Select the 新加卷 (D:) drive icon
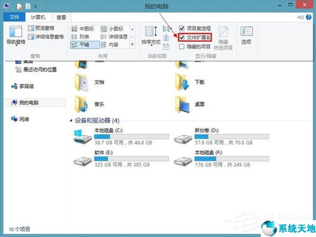Image resolution: width=316 pixels, height=237 pixels. (x=183, y=139)
